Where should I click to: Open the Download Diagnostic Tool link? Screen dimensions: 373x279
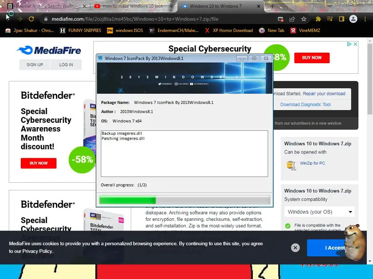click(x=306, y=104)
